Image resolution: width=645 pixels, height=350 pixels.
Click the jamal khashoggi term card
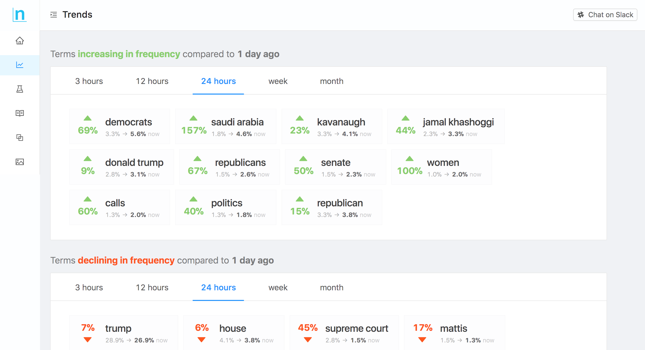pyautogui.click(x=446, y=126)
